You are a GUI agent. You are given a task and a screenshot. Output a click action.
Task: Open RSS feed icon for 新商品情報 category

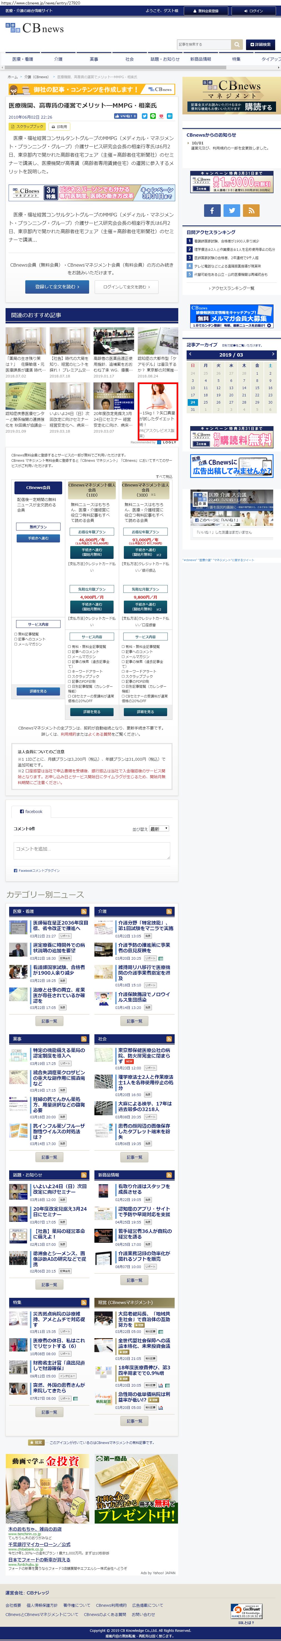pos(169,1175)
